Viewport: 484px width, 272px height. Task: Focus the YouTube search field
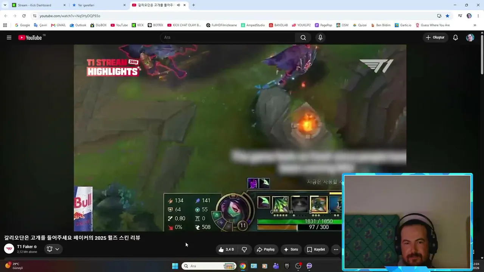point(228,37)
